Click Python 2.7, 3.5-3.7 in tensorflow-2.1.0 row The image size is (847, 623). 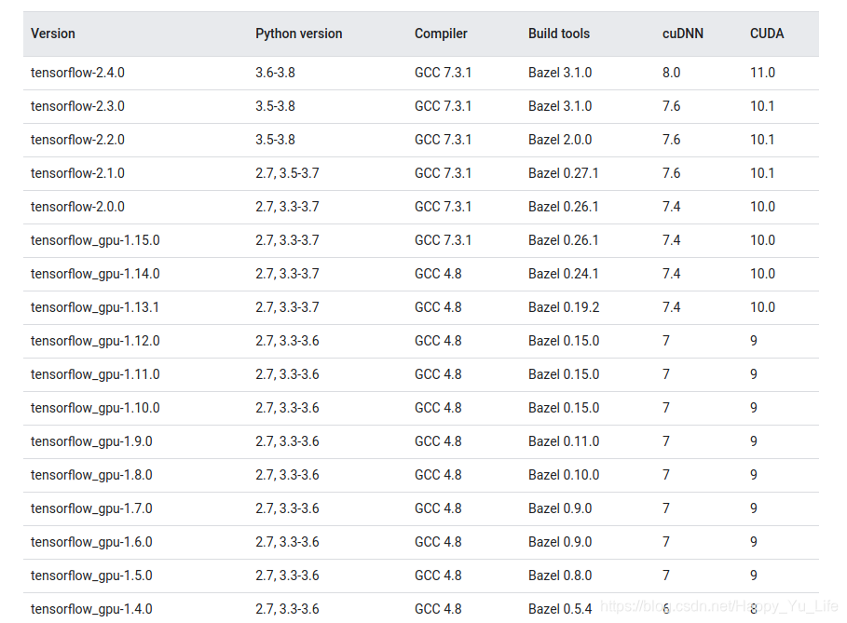(x=287, y=173)
